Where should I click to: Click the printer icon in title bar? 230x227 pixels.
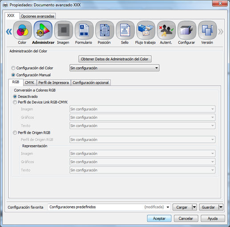click(5, 5)
